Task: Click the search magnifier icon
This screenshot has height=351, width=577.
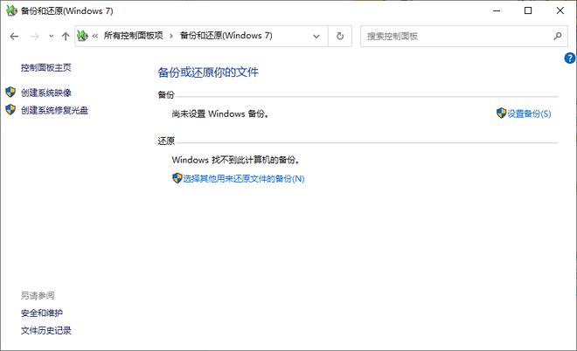Action: (558, 36)
